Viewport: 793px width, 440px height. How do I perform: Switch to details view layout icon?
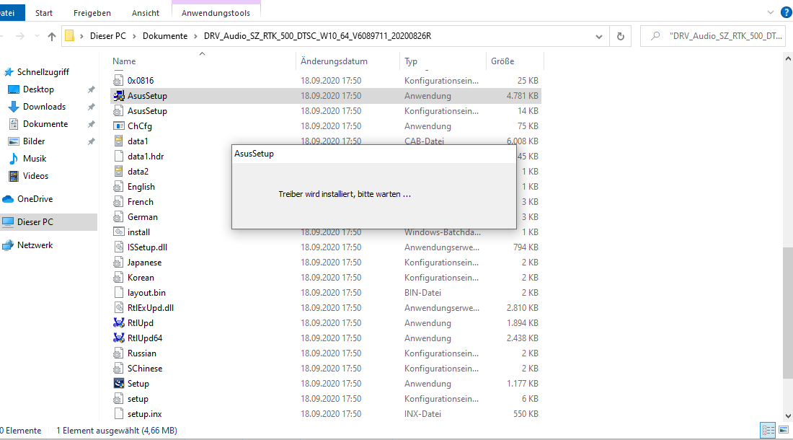(768, 431)
